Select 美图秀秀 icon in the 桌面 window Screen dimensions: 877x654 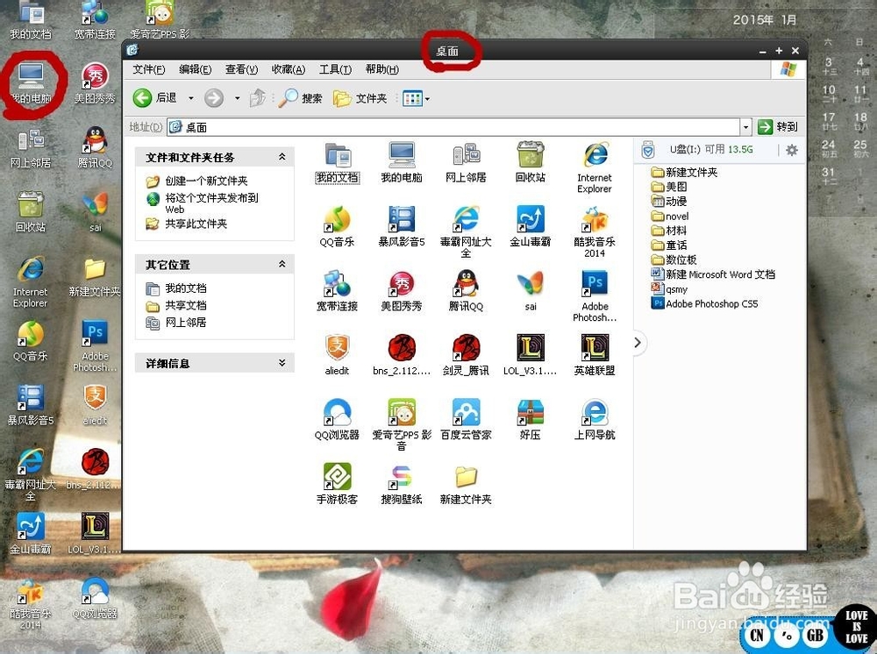(401, 291)
